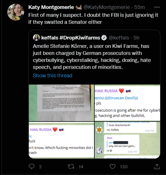Image resolution: width=166 pixels, height=175 pixels.
Task: Open Katy Montgomerie display name
Action: pyautogui.click(x=51, y=7)
